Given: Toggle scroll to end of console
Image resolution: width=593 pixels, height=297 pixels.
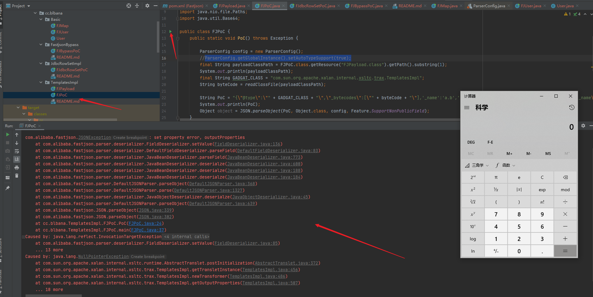Looking at the screenshot, I should [x=17, y=159].
